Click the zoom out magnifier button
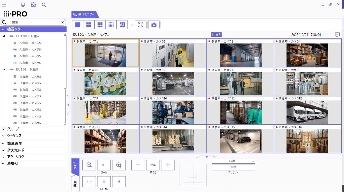 pyautogui.click(x=89, y=165)
